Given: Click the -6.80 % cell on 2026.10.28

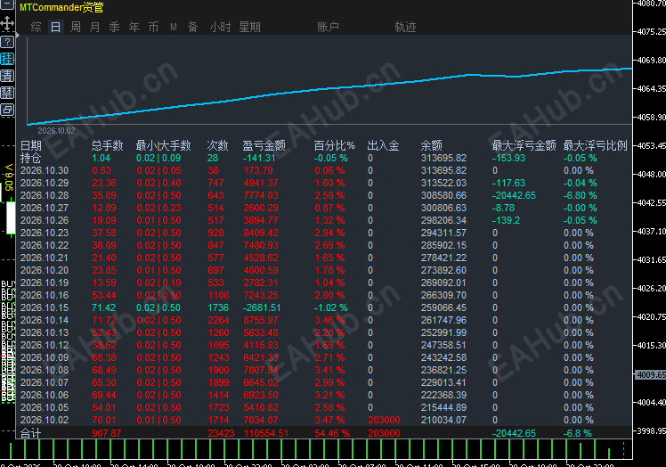Looking at the screenshot, I should 581,196.
